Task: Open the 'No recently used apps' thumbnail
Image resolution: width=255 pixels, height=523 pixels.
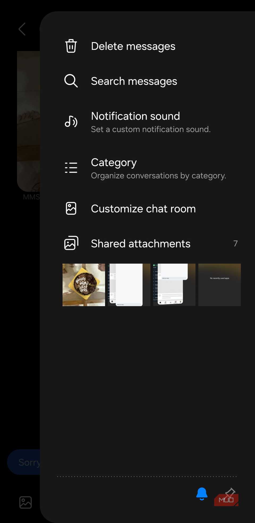Action: point(220,285)
